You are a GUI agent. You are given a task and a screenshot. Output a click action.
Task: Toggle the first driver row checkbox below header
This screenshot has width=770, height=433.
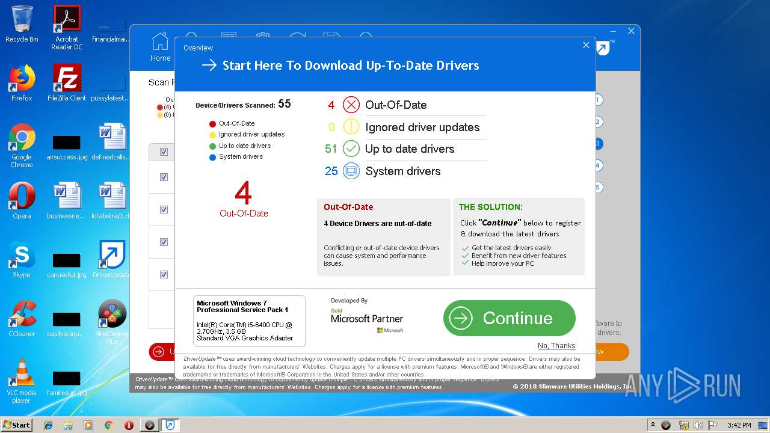[x=164, y=177]
